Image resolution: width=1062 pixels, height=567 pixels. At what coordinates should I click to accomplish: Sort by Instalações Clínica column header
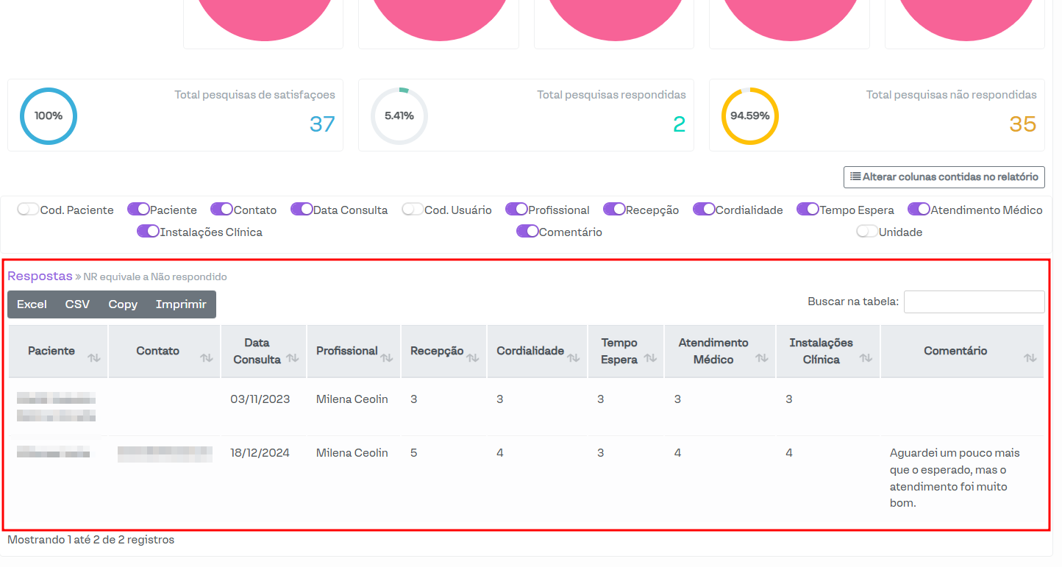click(x=821, y=352)
